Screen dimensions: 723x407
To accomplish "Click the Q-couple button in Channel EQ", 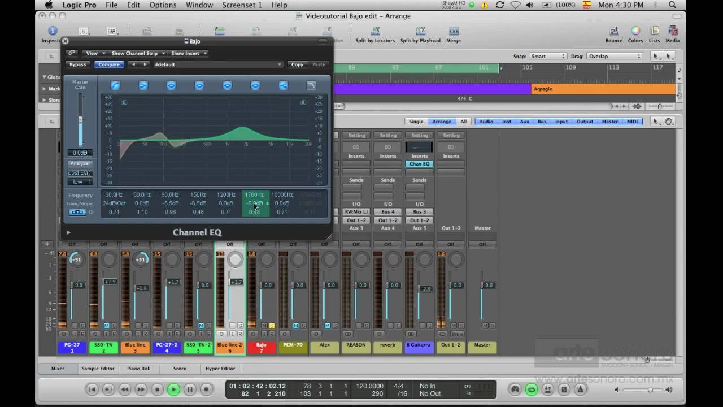I will pos(77,213).
